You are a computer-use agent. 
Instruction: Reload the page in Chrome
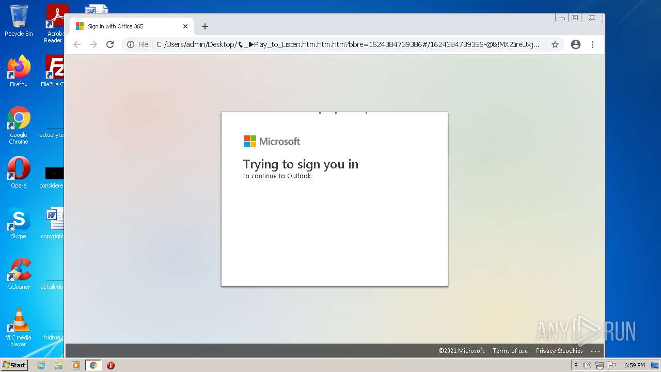(110, 44)
